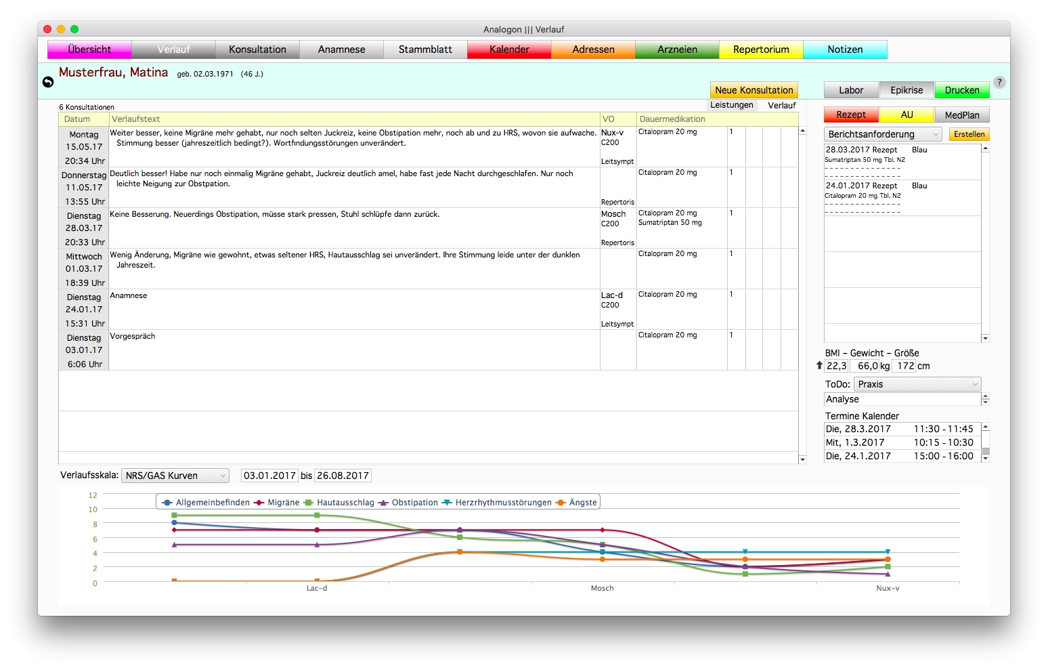The width and height of the screenshot is (1048, 670).
Task: Toggle the Ängste series in the chart legend
Action: pyautogui.click(x=576, y=503)
